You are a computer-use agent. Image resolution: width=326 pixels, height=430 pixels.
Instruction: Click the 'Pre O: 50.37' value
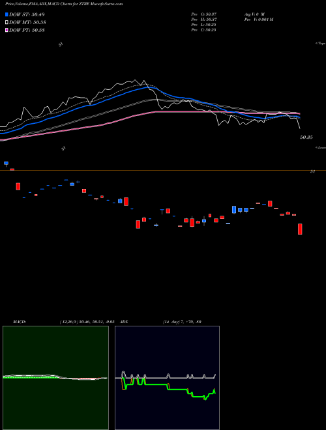click(204, 14)
